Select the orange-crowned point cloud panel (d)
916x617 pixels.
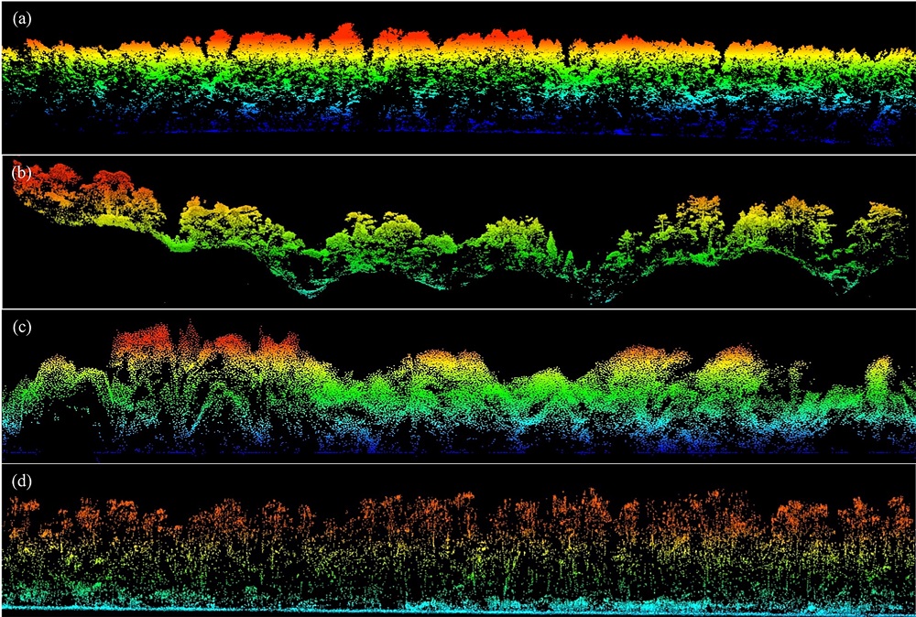click(x=458, y=540)
